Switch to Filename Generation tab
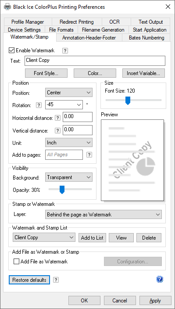The width and height of the screenshot is (175, 309). (x=103, y=30)
